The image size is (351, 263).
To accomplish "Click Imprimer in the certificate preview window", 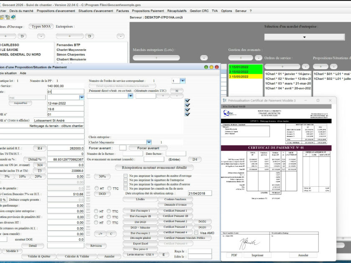I will click(x=257, y=255).
